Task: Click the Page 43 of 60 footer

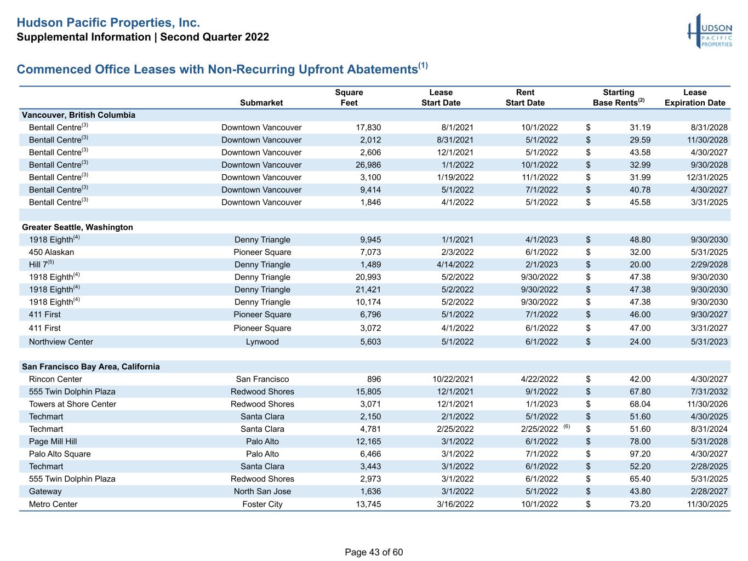Action: [x=374, y=552]
